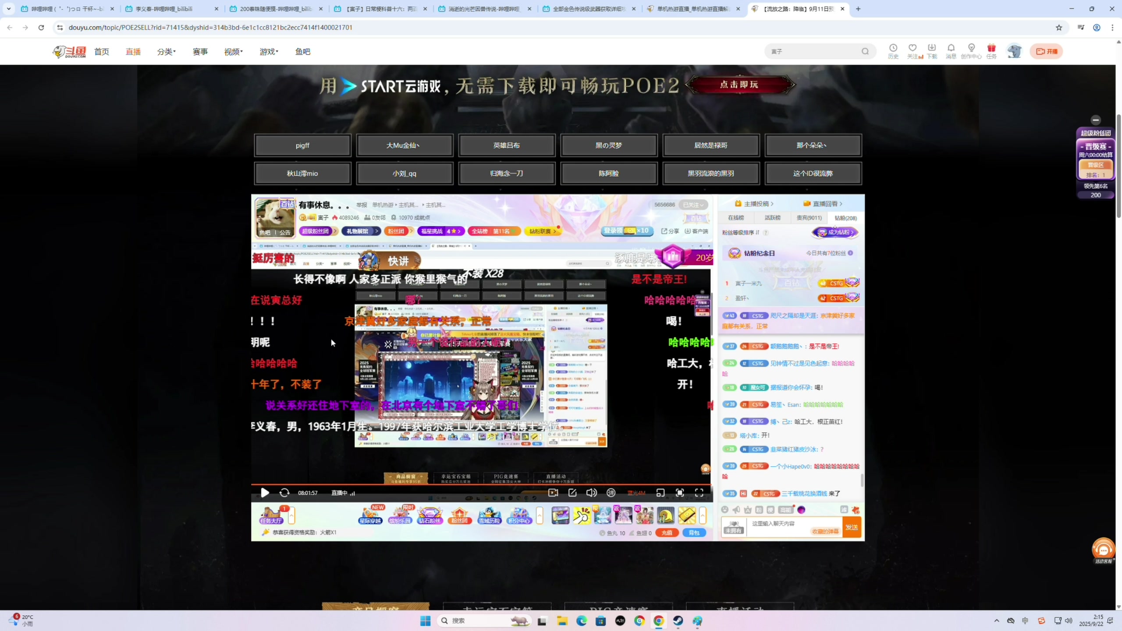Screen dimensions: 1122x631
Task: Click the play button in the video player
Action: pyautogui.click(x=265, y=493)
